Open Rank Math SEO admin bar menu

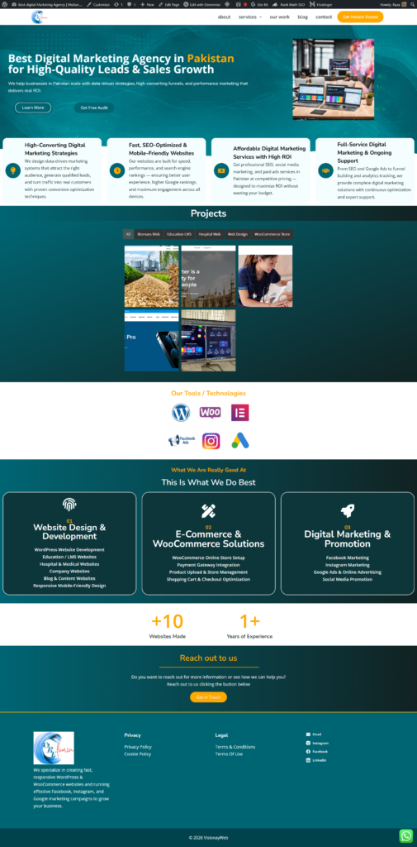coord(289,4)
